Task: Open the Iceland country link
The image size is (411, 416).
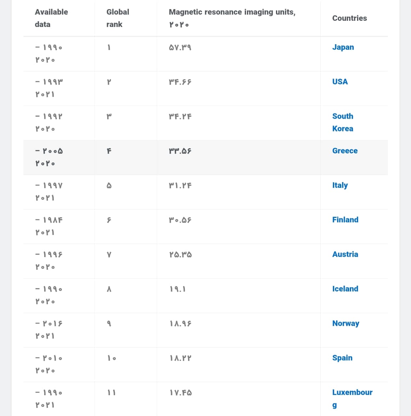Action: (345, 289)
